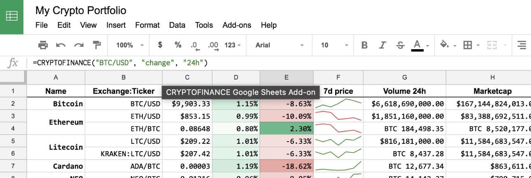Click the redo arrow icon
Image resolution: width=531 pixels, height=178 pixels.
coord(79,45)
